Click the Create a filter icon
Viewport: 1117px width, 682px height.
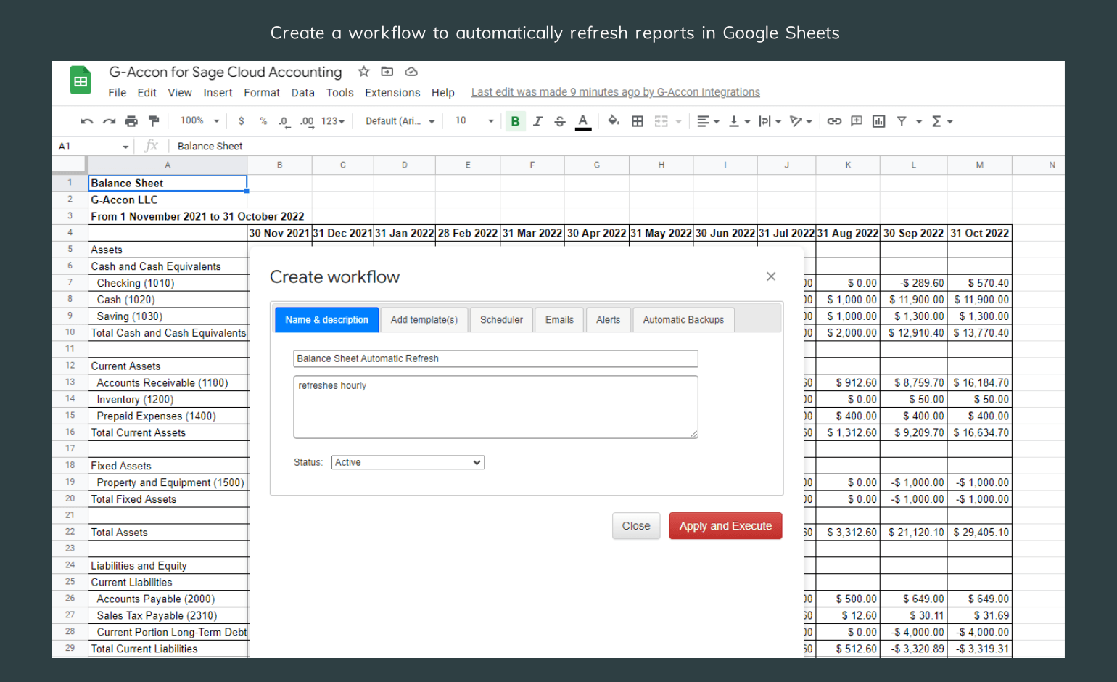click(x=902, y=121)
